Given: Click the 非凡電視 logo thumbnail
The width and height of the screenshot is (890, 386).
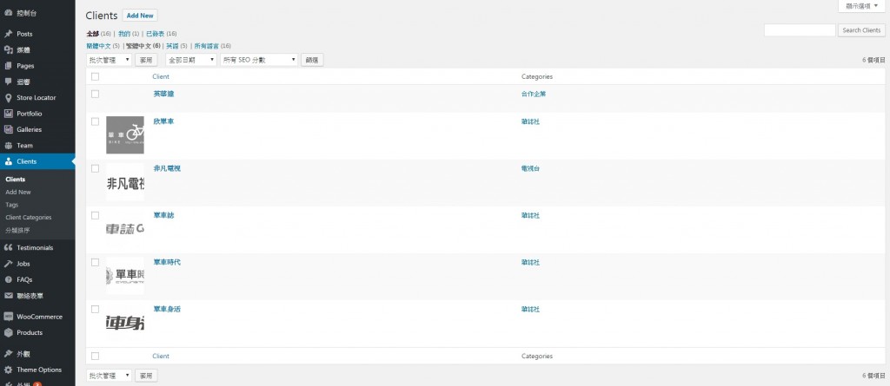Looking at the screenshot, I should tap(125, 182).
